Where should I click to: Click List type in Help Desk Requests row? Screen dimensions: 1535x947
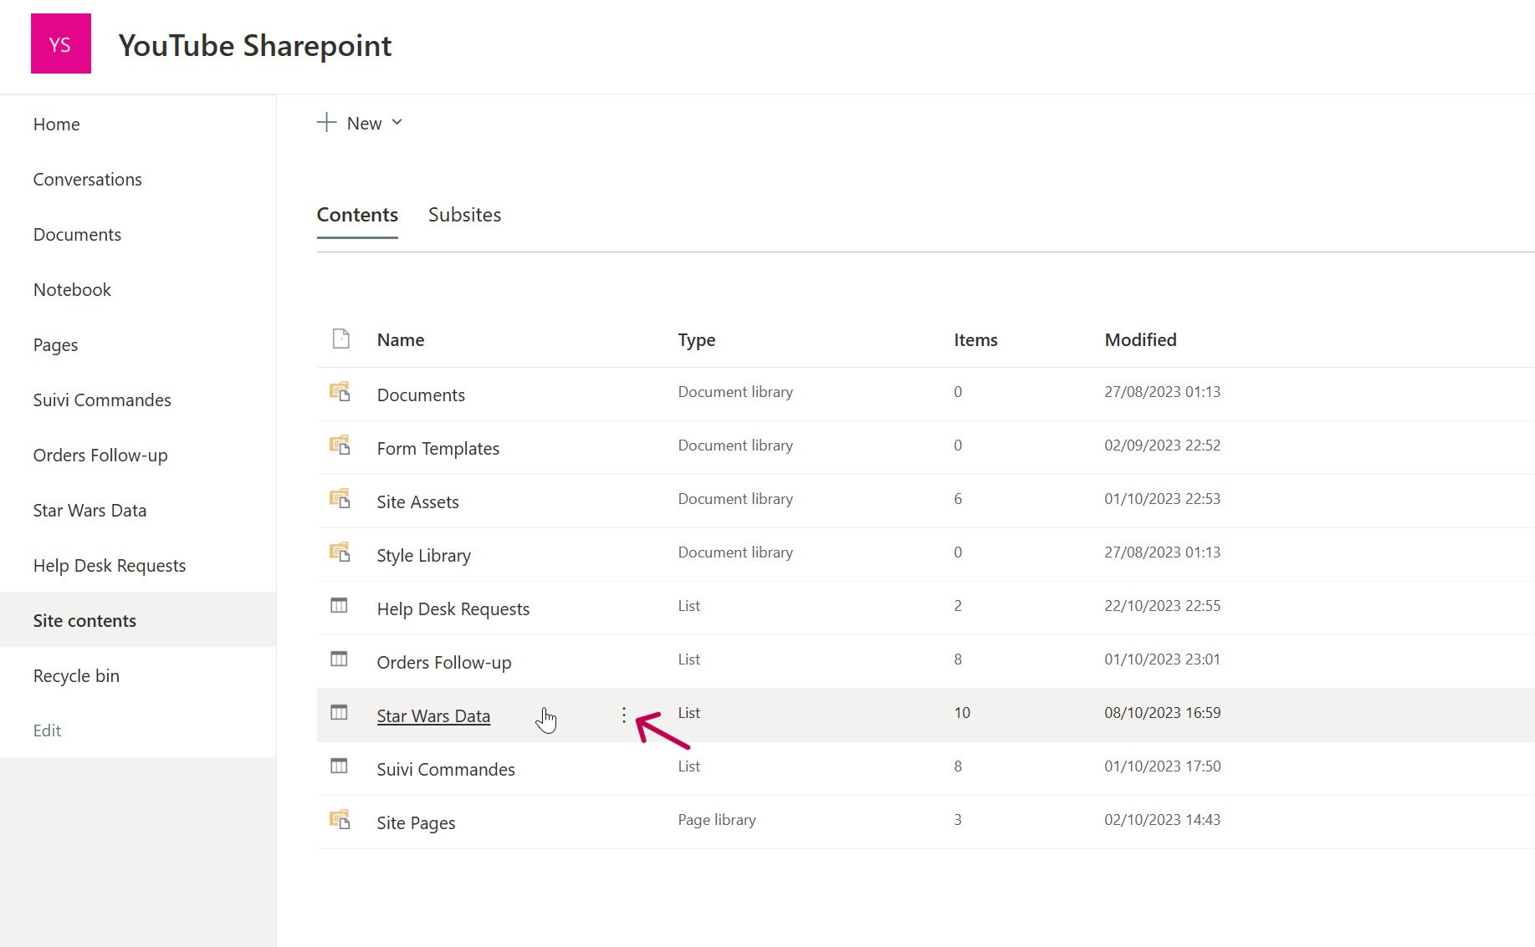688,606
